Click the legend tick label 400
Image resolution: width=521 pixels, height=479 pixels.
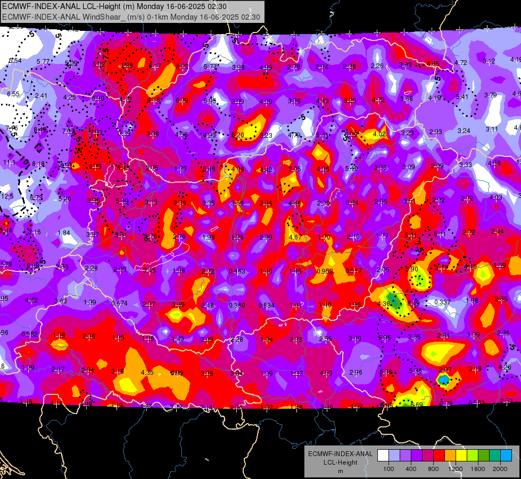pos(411,469)
